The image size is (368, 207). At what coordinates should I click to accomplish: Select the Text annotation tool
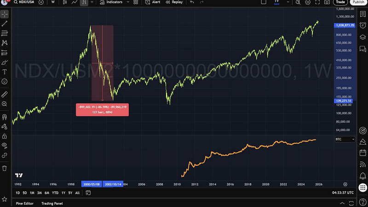[x=5, y=72]
